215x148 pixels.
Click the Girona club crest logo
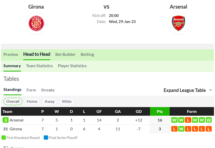[36, 23]
